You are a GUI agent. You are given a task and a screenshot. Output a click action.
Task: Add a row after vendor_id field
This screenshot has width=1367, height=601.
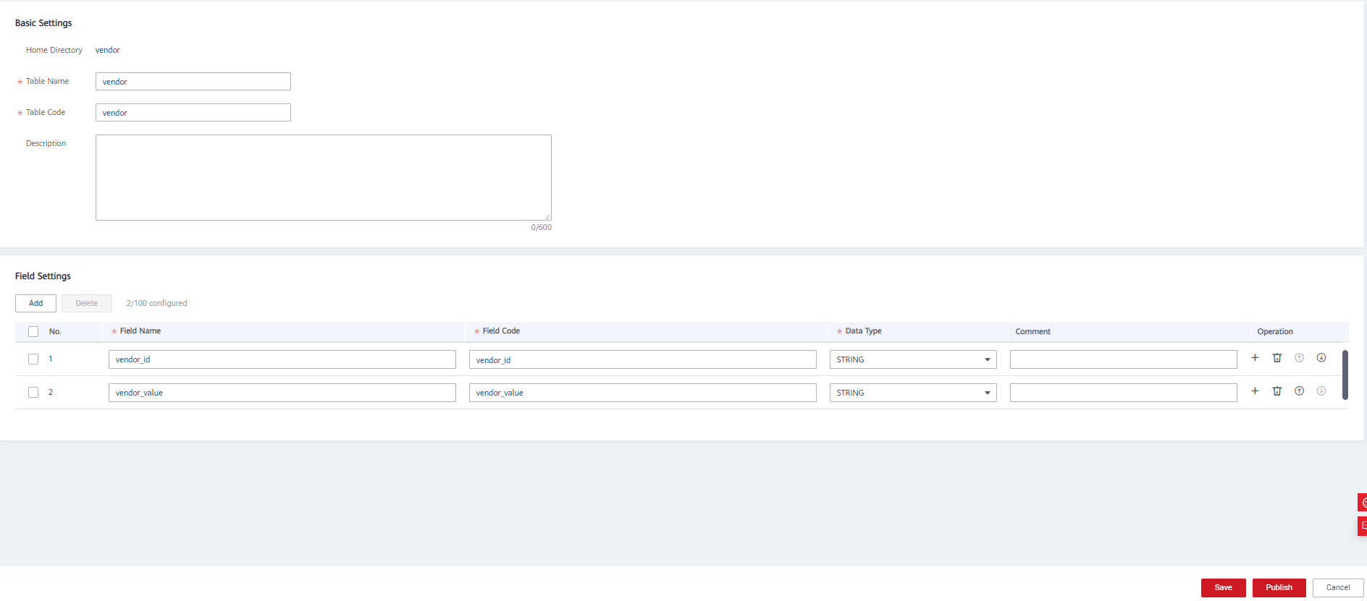1255,358
